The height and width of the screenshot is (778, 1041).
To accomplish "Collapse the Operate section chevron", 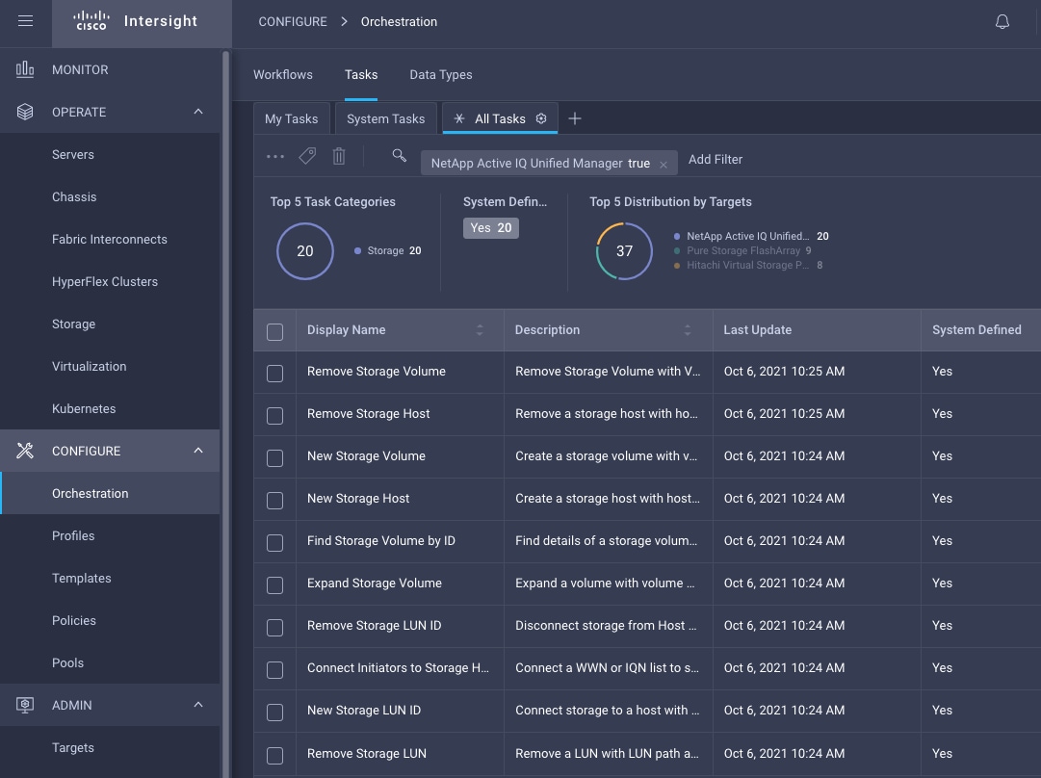I will (x=197, y=112).
